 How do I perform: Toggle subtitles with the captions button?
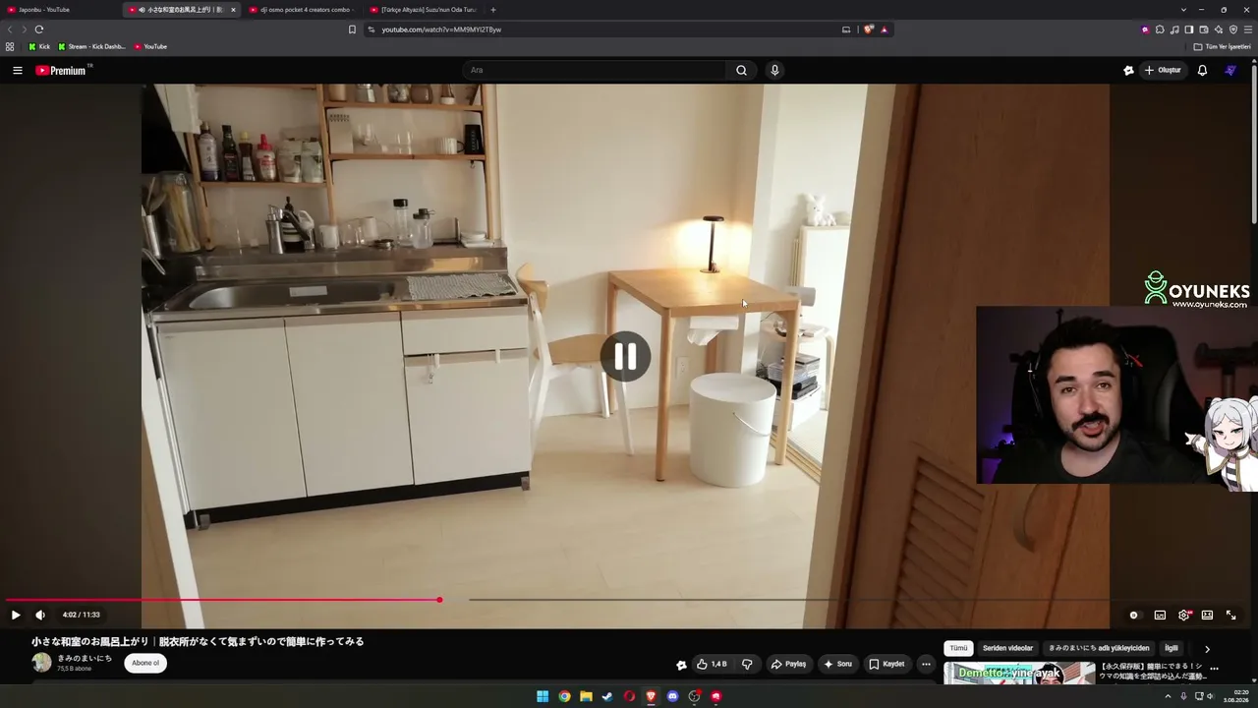1160,615
